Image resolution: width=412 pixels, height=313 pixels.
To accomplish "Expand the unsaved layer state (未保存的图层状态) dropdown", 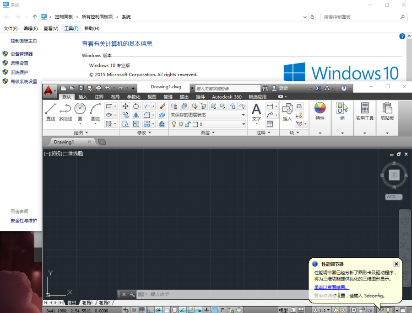I will click(244, 115).
